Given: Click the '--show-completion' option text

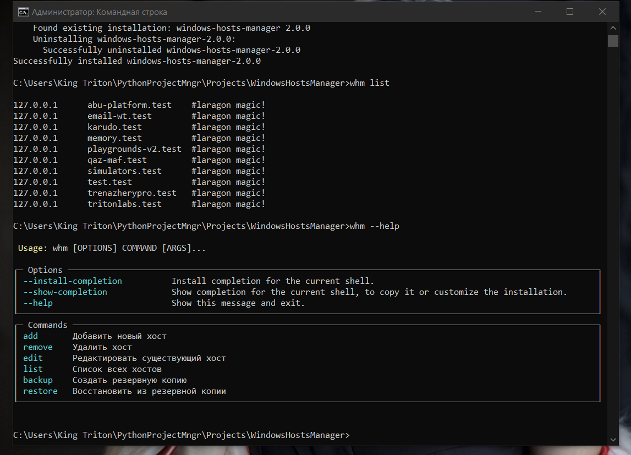Looking at the screenshot, I should pos(65,292).
